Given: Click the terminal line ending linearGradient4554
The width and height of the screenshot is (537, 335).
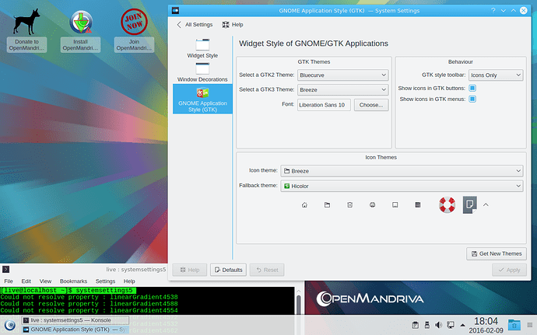Looking at the screenshot, I should 89,311.
